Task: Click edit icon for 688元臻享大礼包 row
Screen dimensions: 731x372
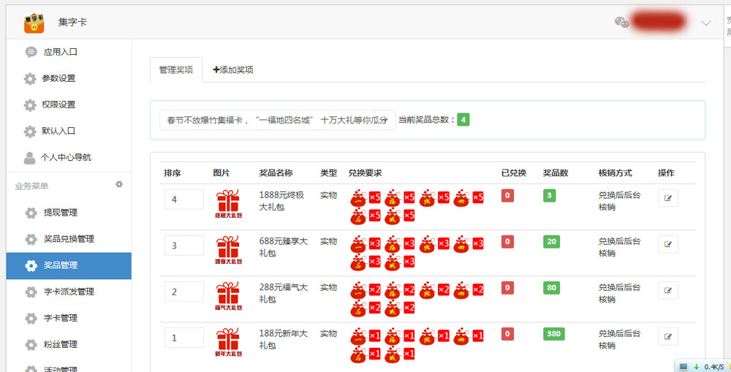Action: click(667, 244)
